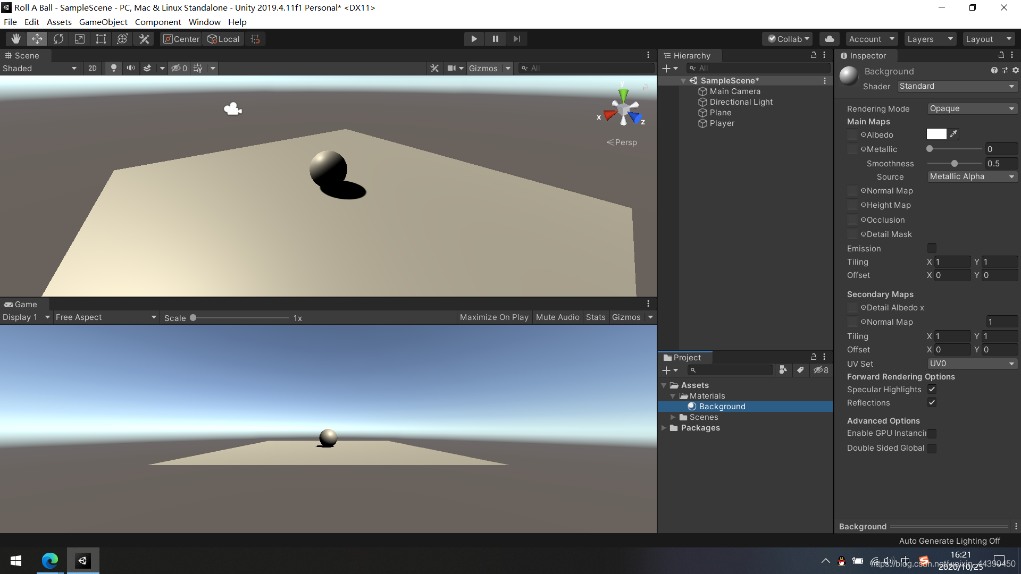Open material help icon
Image resolution: width=1021 pixels, height=574 pixels.
pyautogui.click(x=994, y=70)
